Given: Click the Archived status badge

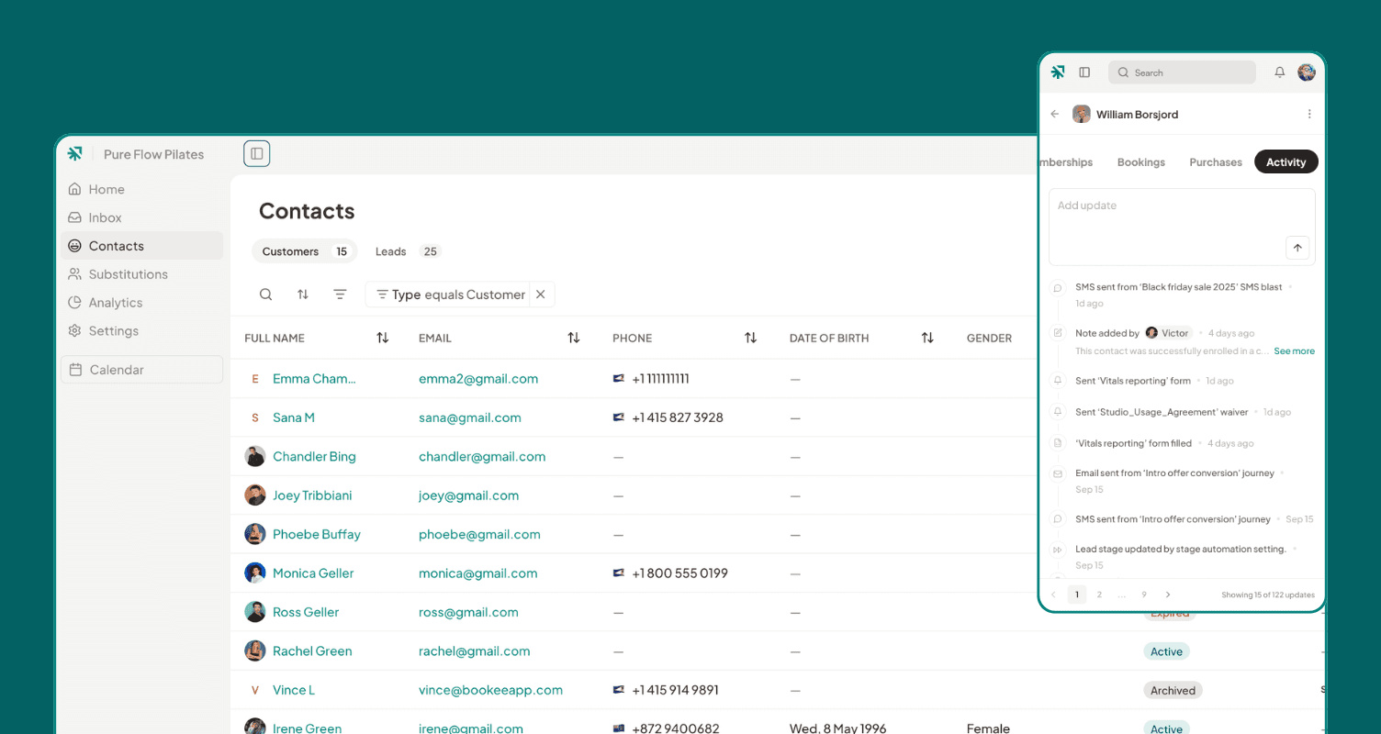Looking at the screenshot, I should [1173, 691].
